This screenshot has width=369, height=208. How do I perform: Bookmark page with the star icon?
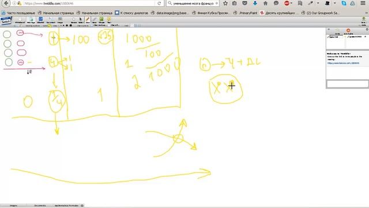click(225, 3)
